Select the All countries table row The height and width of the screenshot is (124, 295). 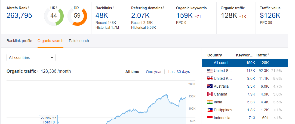pos(244,63)
